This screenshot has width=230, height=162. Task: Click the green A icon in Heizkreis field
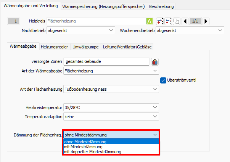coord(149,21)
